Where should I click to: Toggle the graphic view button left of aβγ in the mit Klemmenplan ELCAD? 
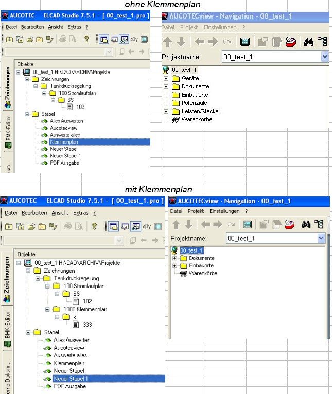(136, 227)
